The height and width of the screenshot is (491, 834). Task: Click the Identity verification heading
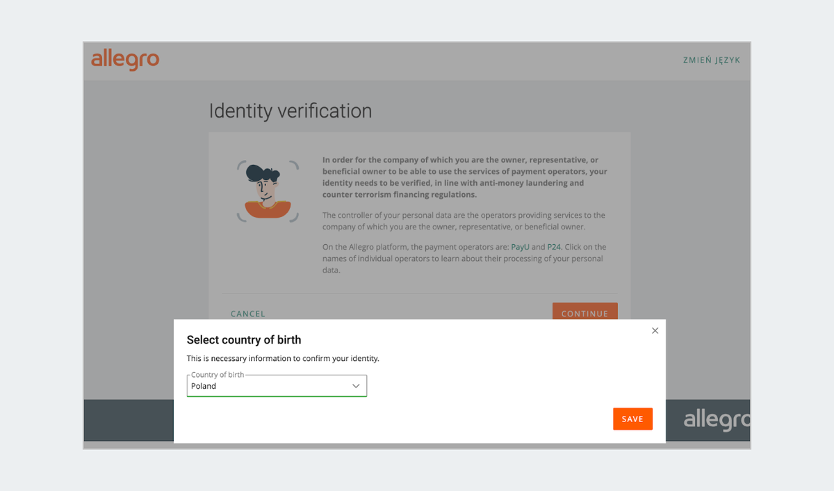(291, 111)
